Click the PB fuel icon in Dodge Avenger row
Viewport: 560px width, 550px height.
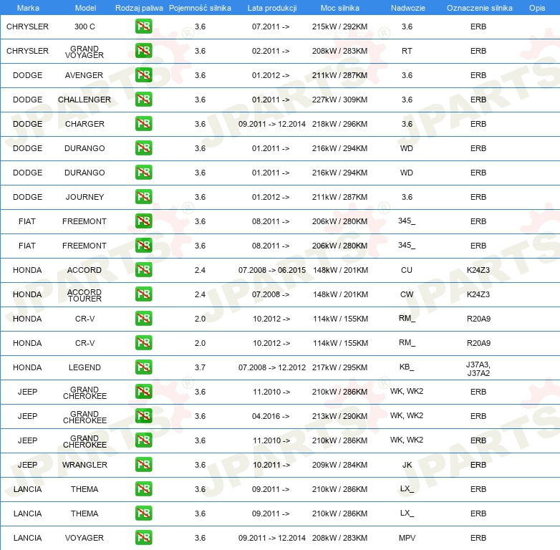click(143, 75)
